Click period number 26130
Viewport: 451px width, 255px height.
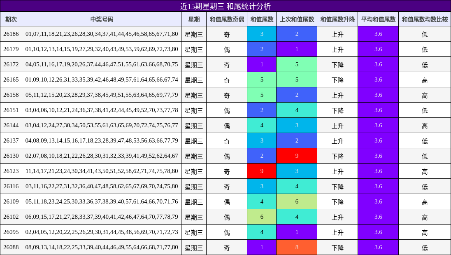click(11, 156)
